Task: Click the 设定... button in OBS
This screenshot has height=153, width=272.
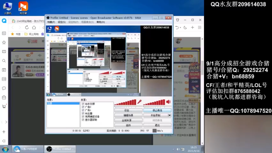Action: coord(129,110)
